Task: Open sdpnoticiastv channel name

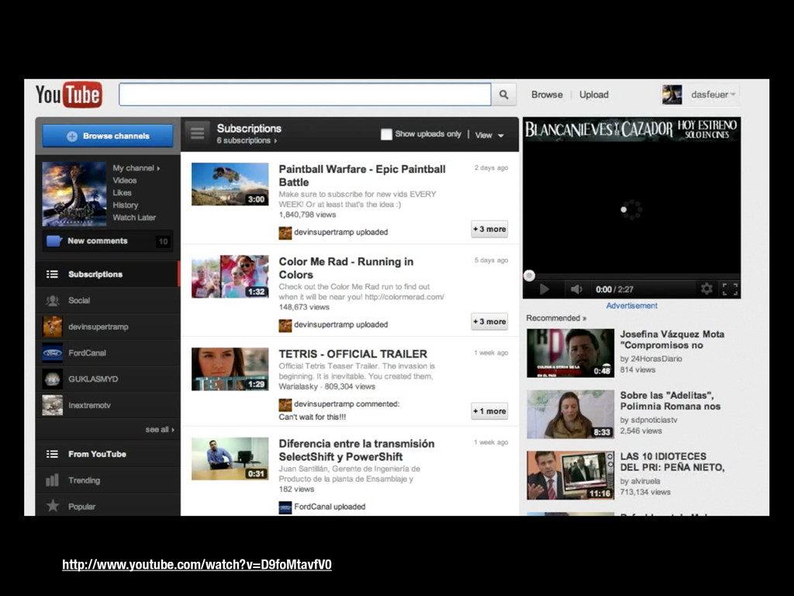Action: 654,420
